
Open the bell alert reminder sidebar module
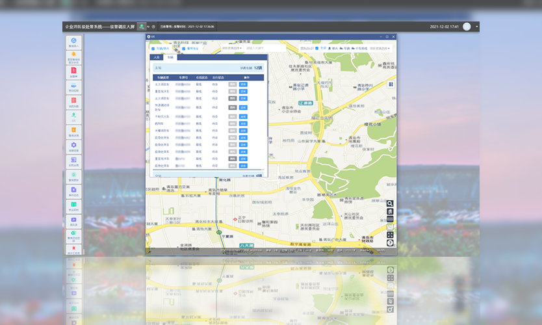(x=73, y=57)
